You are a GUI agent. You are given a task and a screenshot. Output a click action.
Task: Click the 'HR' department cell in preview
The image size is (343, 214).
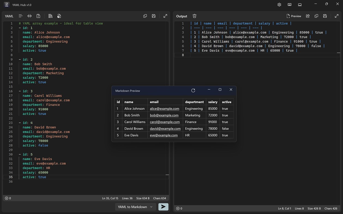[194, 135]
